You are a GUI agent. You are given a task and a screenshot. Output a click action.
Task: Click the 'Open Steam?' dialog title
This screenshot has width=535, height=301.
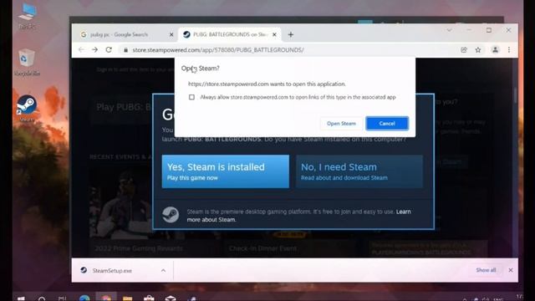(201, 69)
